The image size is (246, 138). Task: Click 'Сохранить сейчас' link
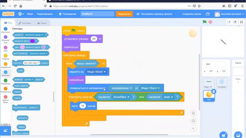point(192,14)
